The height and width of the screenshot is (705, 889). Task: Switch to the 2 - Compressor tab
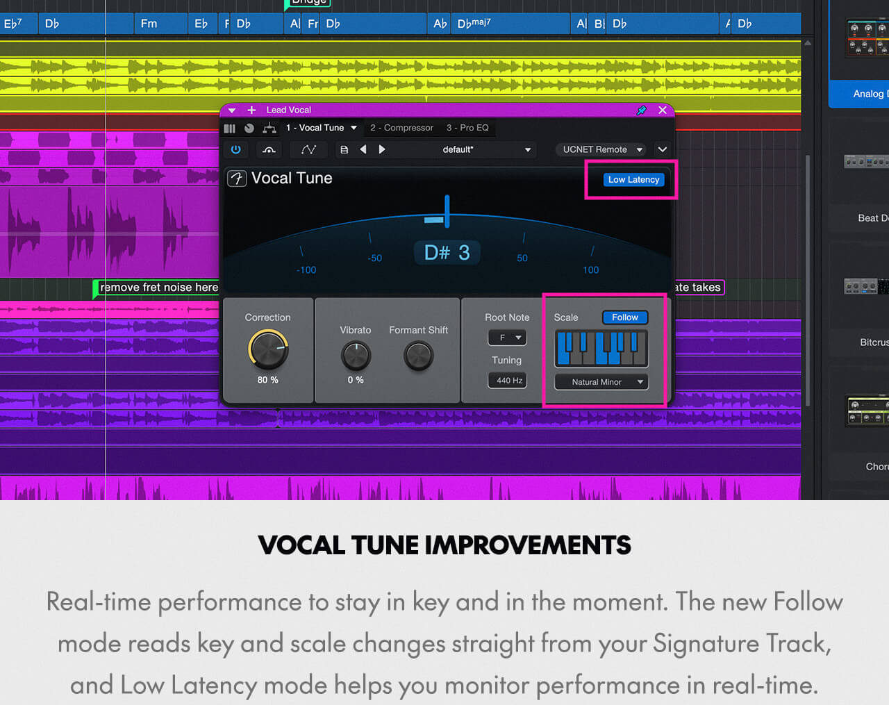pyautogui.click(x=401, y=128)
